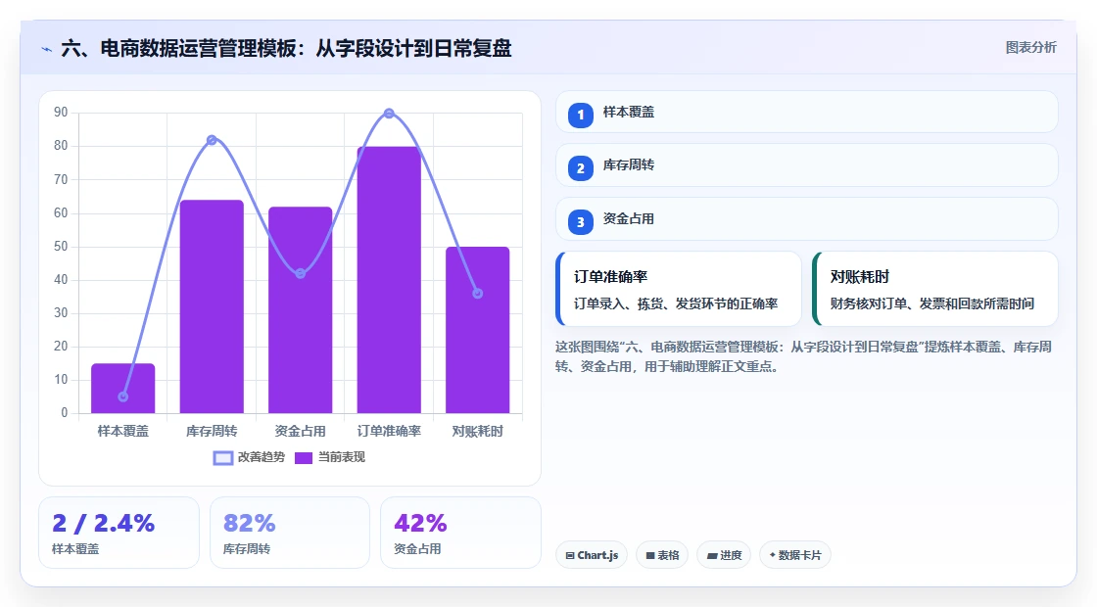
Task: Click the 图表分析 label in header
Action: point(1030,48)
